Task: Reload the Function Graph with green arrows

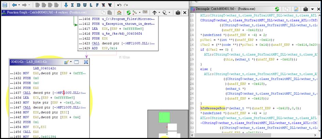Action: pos(129,13)
